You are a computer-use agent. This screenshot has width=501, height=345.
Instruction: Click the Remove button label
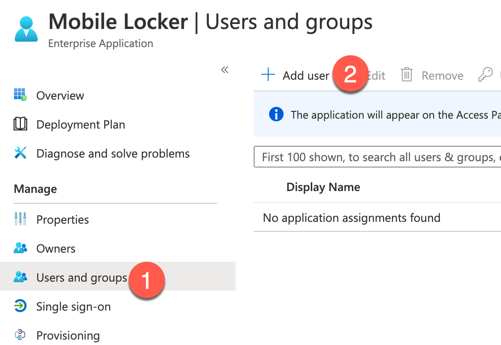[x=443, y=76]
